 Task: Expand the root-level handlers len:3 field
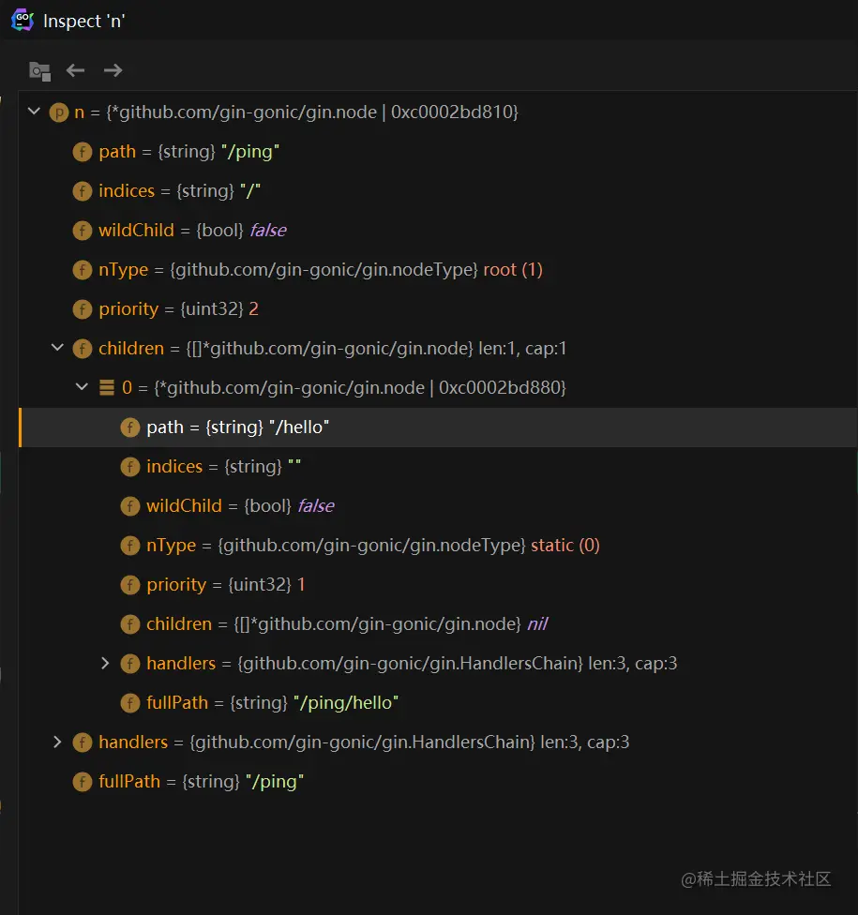(57, 742)
